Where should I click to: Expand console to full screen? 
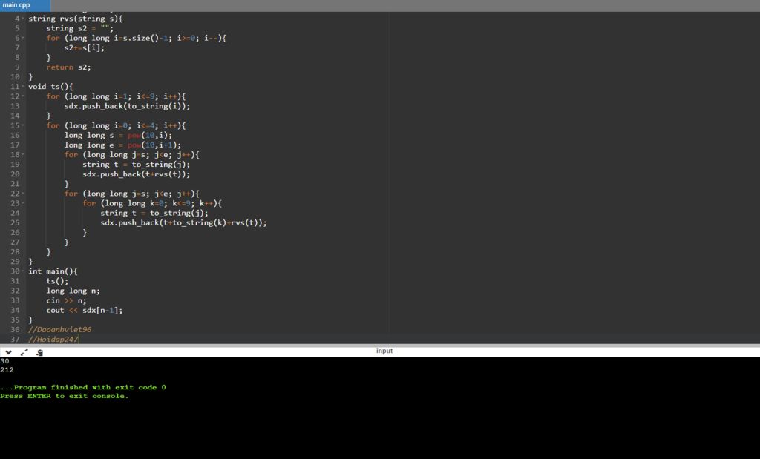[24, 352]
